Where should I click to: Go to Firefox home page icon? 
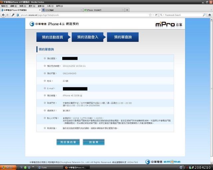pyautogui.click(x=210, y=15)
